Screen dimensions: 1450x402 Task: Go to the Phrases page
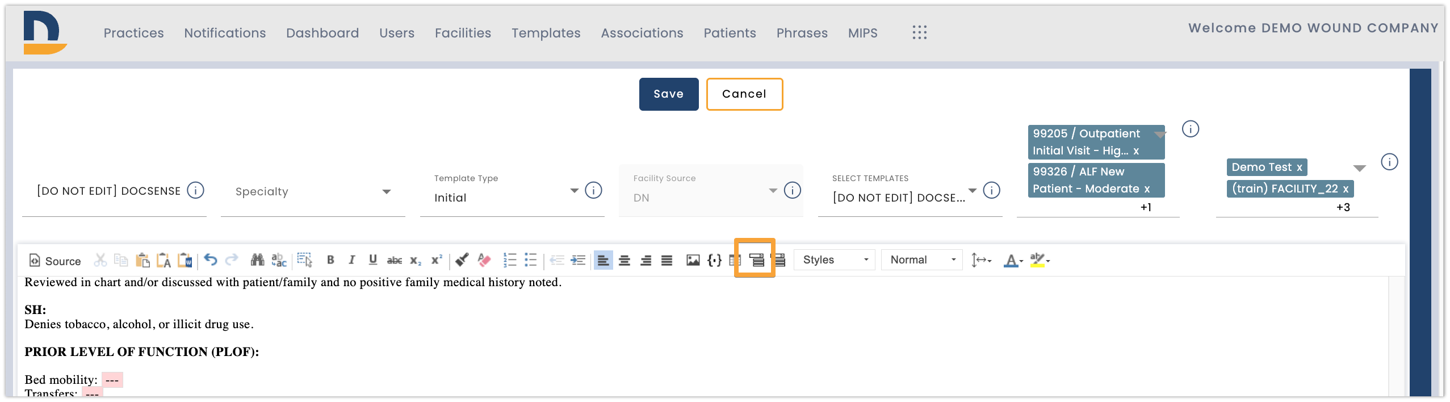click(x=802, y=33)
